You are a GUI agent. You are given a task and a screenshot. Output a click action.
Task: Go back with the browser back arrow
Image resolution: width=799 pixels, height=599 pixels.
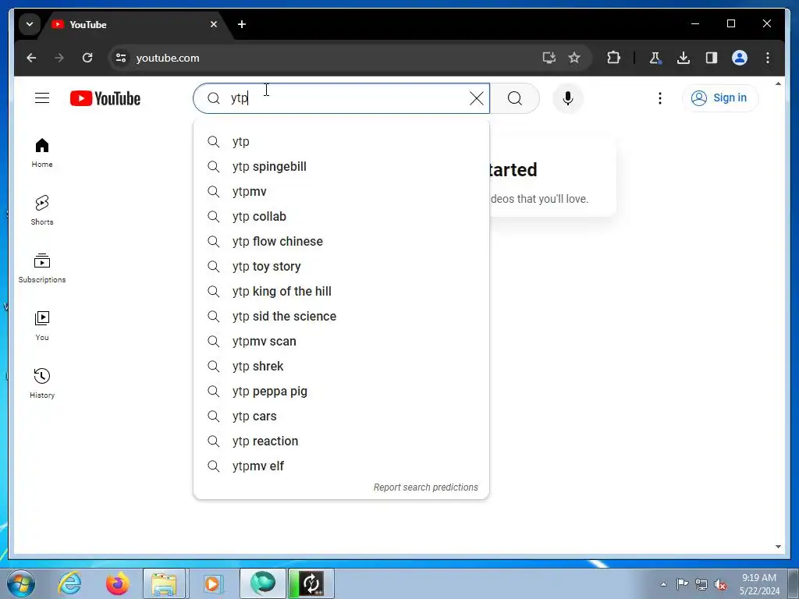tap(31, 58)
